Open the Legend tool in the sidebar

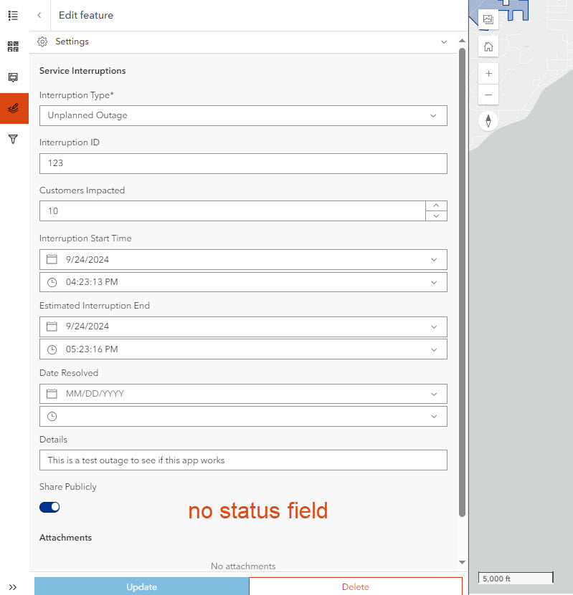pyautogui.click(x=12, y=15)
